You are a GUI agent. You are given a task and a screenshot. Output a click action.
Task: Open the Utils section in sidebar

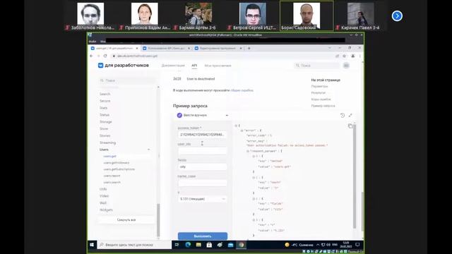(x=103, y=189)
